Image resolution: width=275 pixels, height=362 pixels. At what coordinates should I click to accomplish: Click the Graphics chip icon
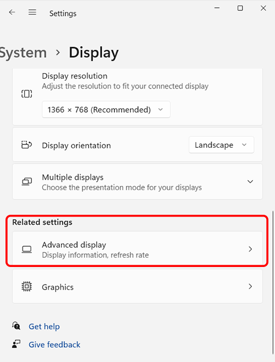(26, 287)
